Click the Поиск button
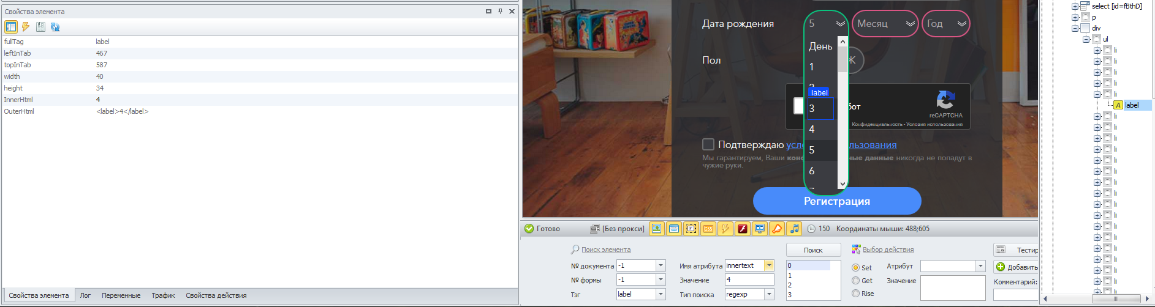1155x307 pixels. [x=813, y=250]
